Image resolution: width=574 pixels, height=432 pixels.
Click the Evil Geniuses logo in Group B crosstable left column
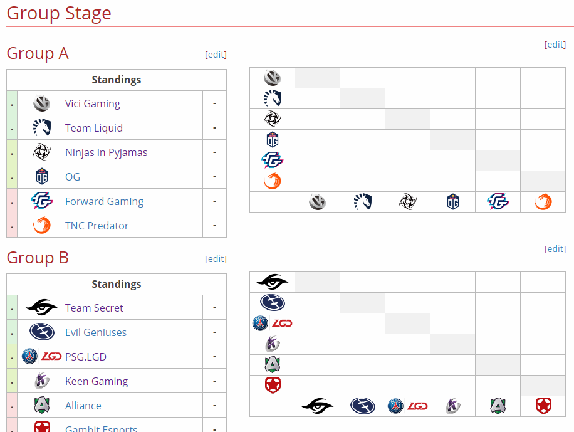point(273,303)
